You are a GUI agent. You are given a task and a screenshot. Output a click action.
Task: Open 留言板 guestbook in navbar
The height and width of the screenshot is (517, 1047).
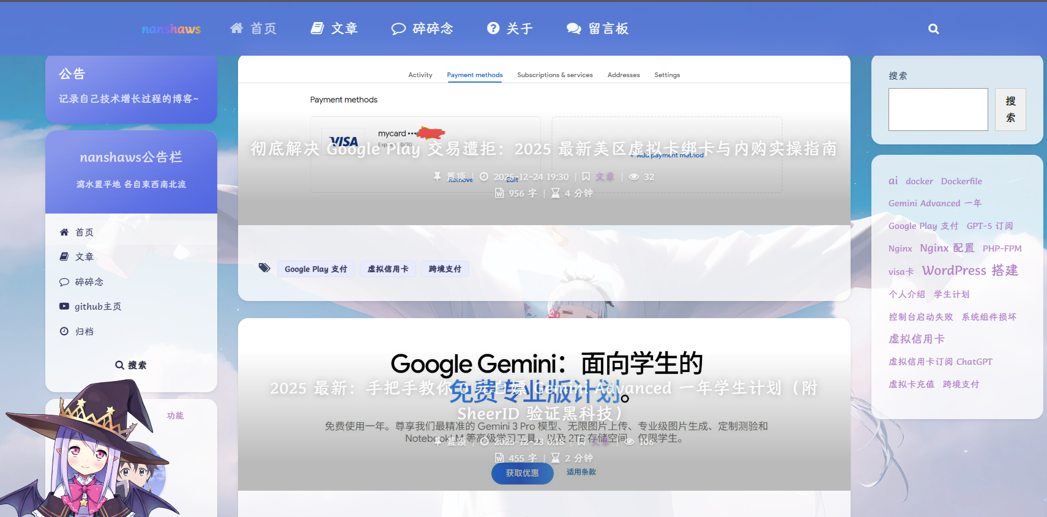tap(597, 29)
